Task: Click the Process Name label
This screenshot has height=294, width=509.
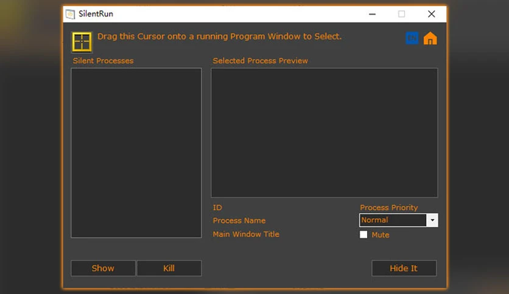Action: click(239, 220)
